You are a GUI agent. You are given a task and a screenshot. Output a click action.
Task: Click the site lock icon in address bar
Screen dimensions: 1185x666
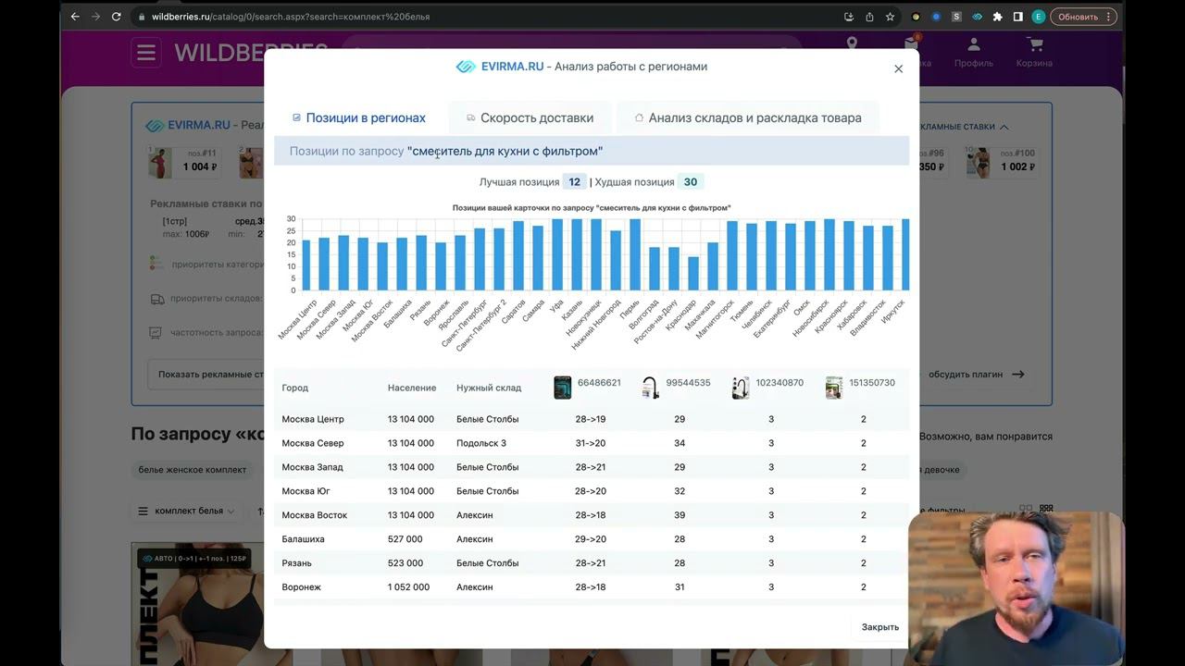pos(141,17)
